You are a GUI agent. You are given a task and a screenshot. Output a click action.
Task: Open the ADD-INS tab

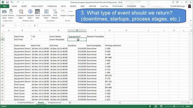pyautogui.click(x=93, y=6)
